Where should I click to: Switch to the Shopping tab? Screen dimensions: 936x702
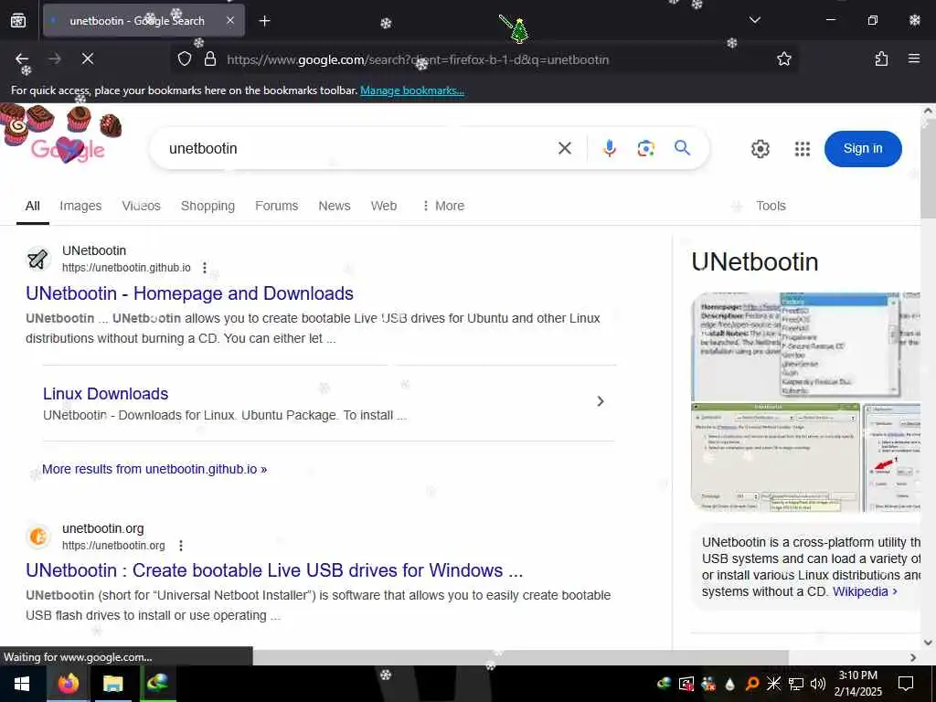tap(207, 206)
